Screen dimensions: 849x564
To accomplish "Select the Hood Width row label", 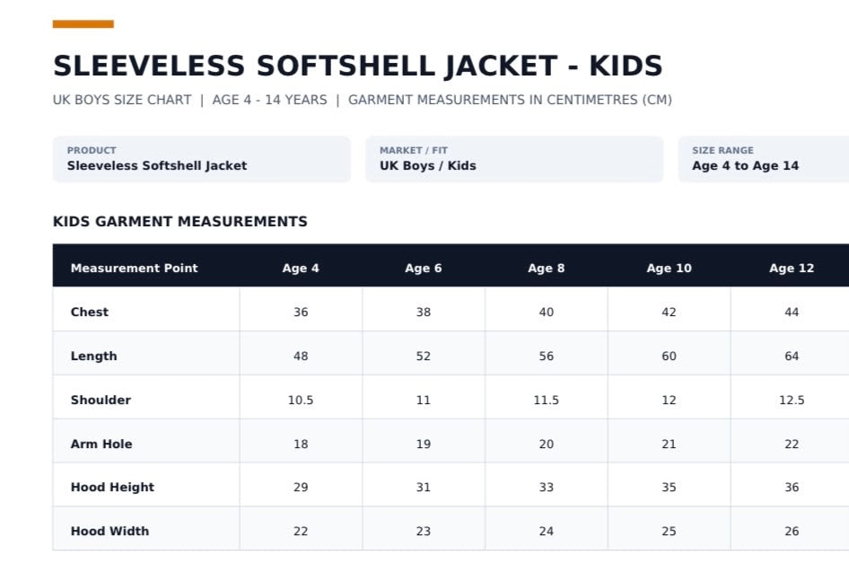I will pos(109,531).
